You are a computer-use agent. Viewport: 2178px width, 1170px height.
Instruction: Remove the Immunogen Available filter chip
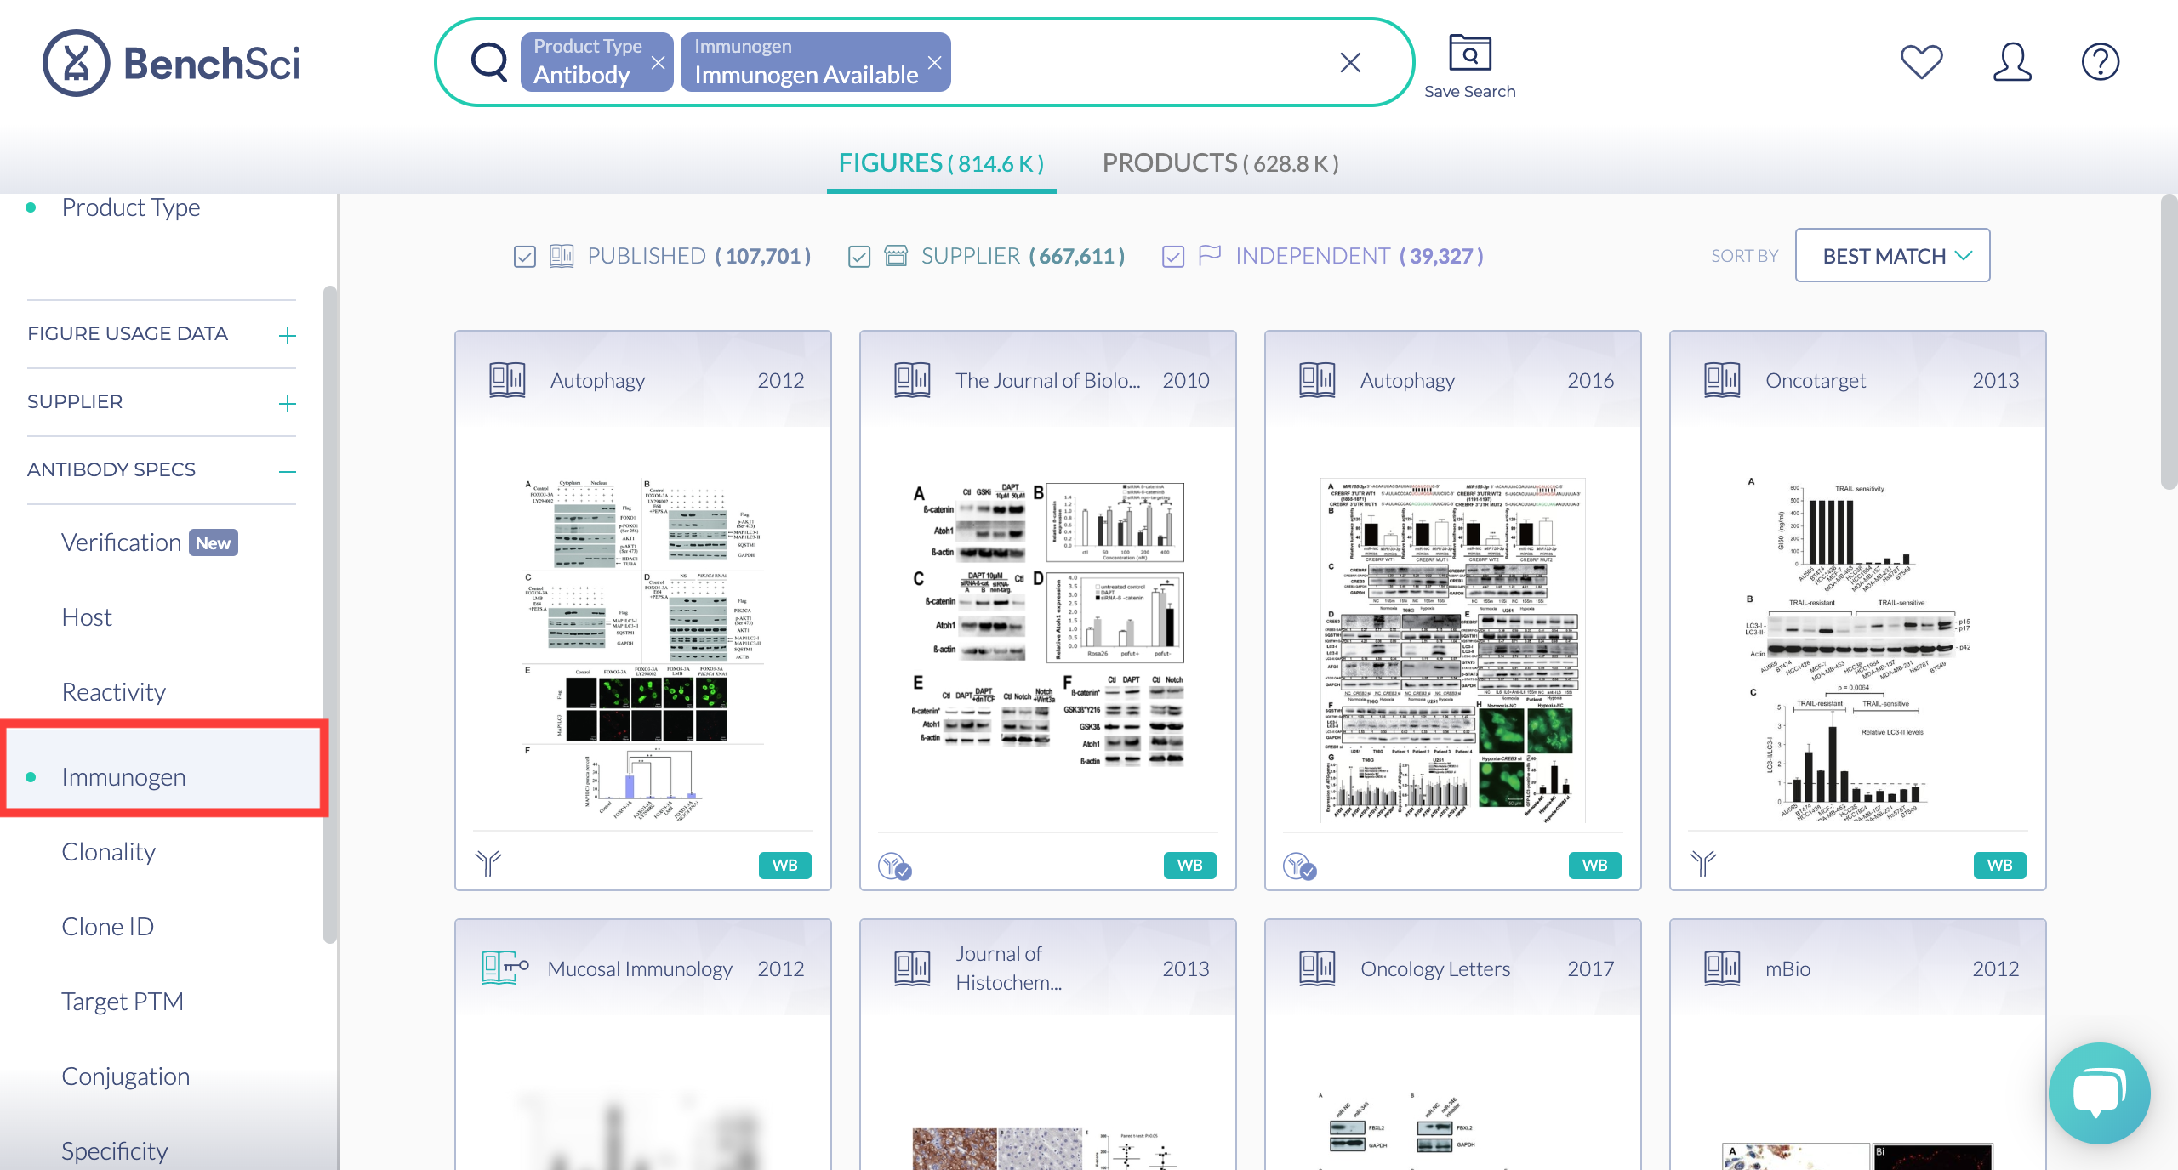934,62
